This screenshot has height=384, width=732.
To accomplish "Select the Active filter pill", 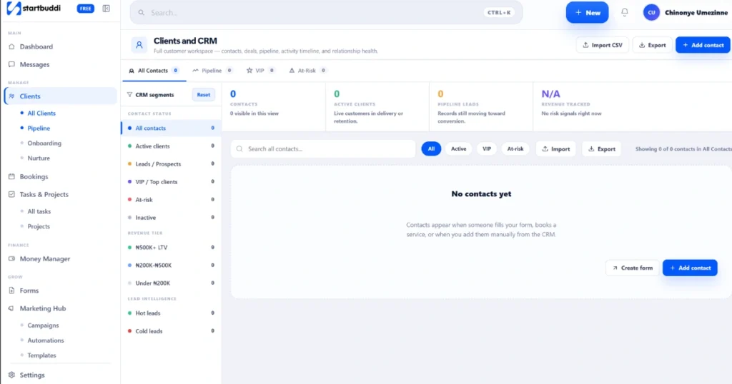I will 458,148.
